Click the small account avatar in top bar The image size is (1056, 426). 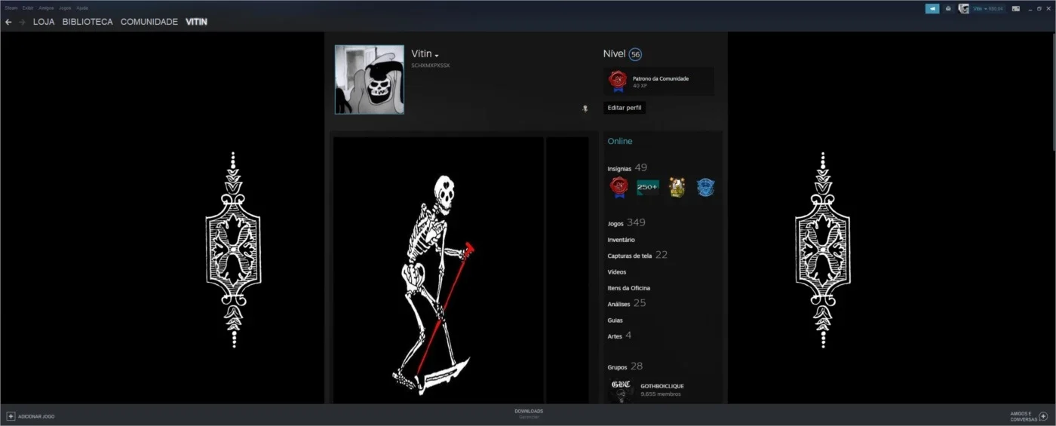[x=964, y=8]
